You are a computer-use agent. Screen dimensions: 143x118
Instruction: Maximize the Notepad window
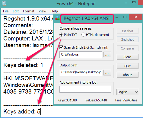(134, 2)
